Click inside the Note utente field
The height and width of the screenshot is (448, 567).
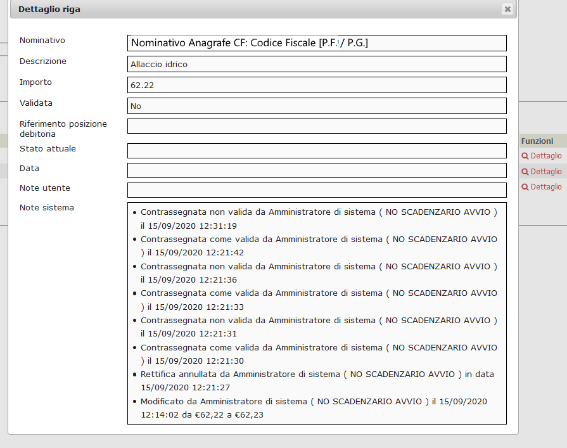[317, 189]
